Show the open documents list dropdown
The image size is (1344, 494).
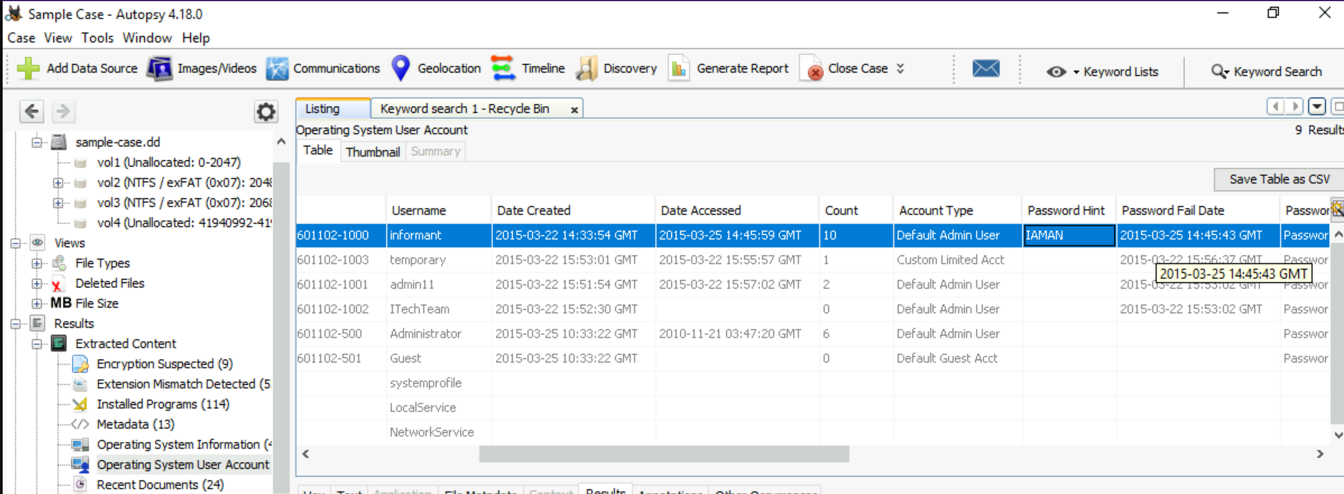(x=1317, y=107)
